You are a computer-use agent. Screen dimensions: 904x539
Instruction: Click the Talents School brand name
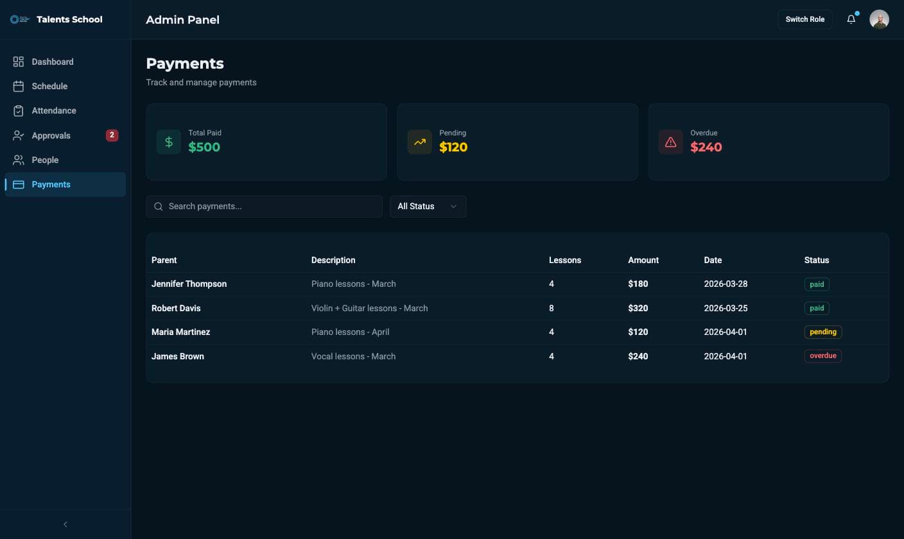coord(69,19)
